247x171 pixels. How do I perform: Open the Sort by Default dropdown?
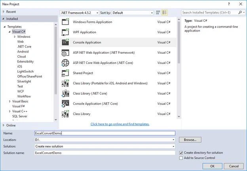pyautogui.click(x=133, y=13)
